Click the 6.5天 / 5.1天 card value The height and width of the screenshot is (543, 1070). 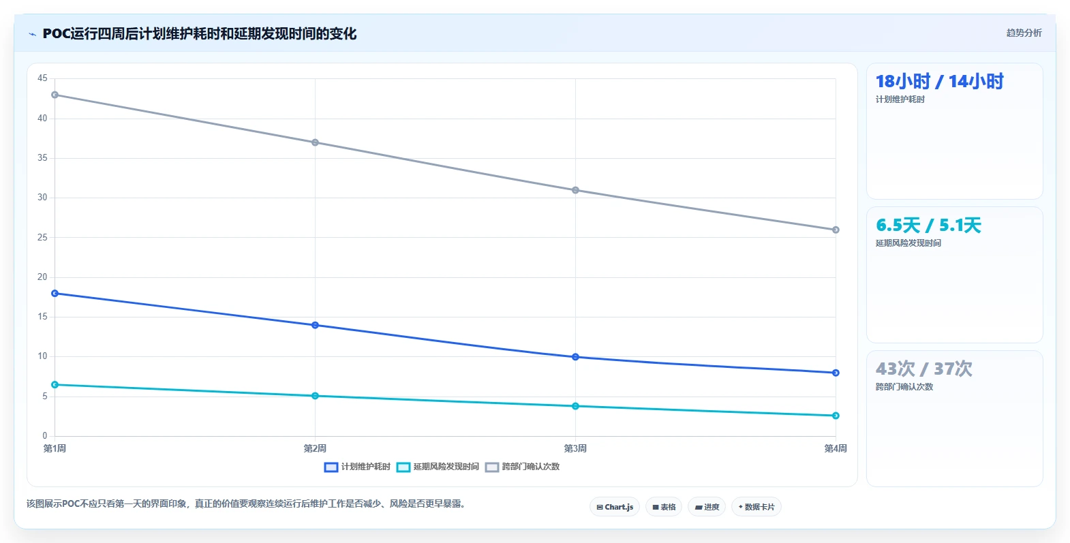click(928, 226)
